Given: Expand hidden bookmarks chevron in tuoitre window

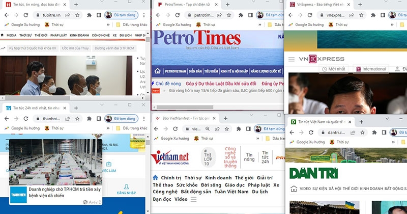Looking at the screenshot, I should click(108, 24).
